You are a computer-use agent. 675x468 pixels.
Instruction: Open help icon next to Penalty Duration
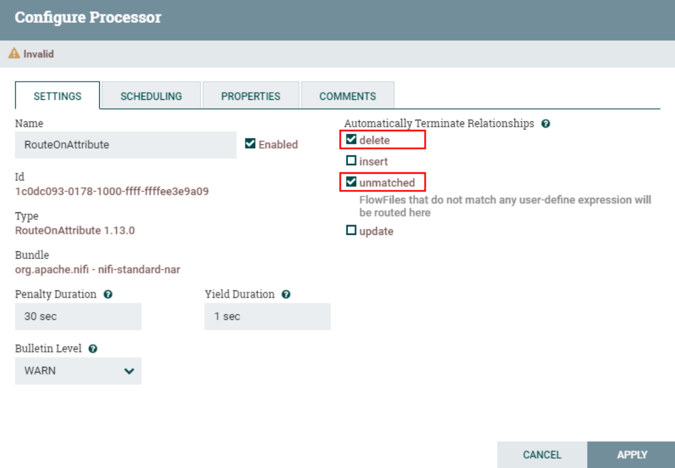pyautogui.click(x=108, y=294)
